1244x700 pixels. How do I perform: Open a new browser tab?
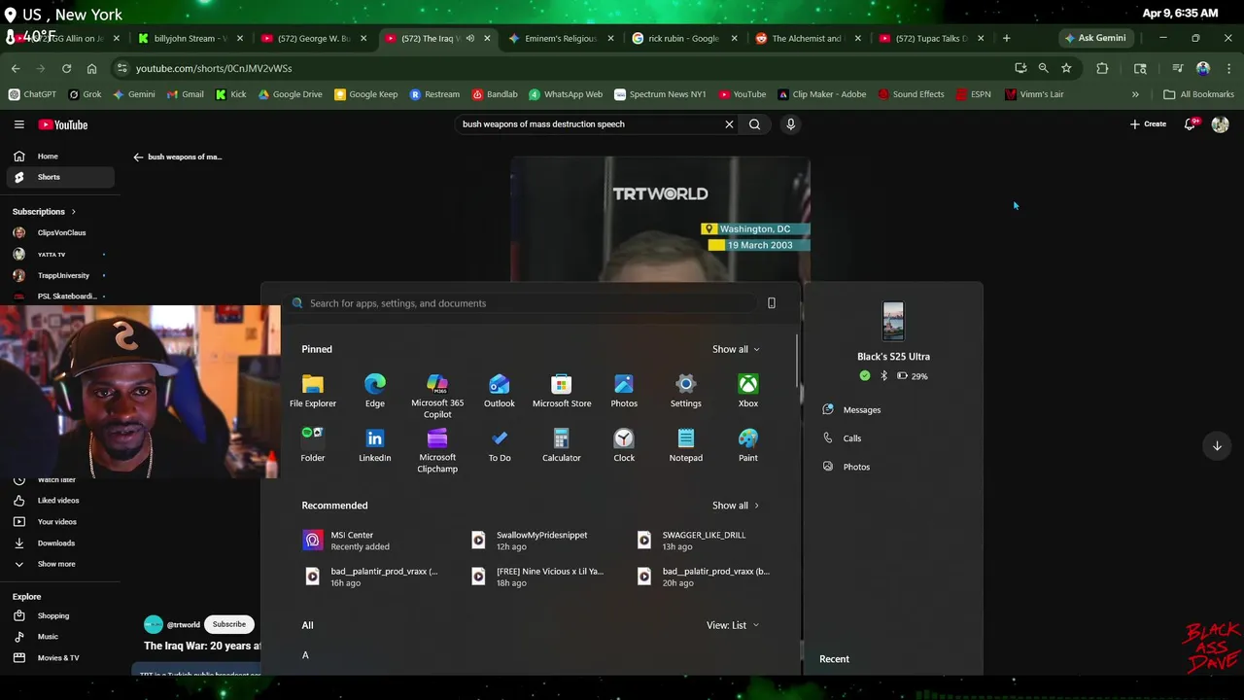1006,38
